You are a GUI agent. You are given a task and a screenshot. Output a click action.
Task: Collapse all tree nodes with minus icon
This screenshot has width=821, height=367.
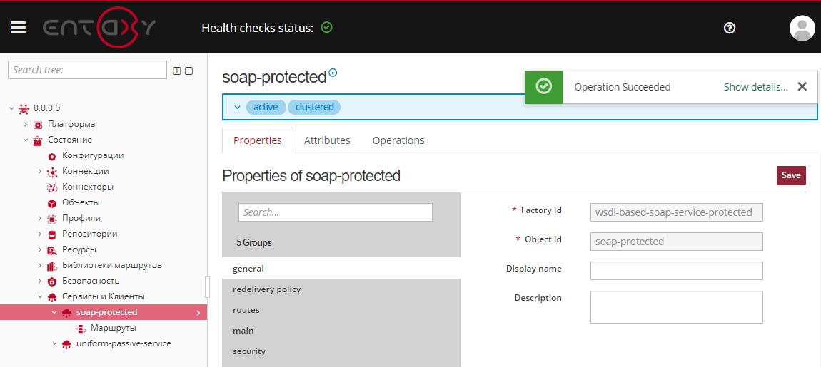tap(189, 71)
